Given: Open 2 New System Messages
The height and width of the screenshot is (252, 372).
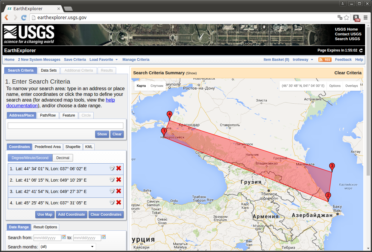Looking at the screenshot, I should (39, 60).
